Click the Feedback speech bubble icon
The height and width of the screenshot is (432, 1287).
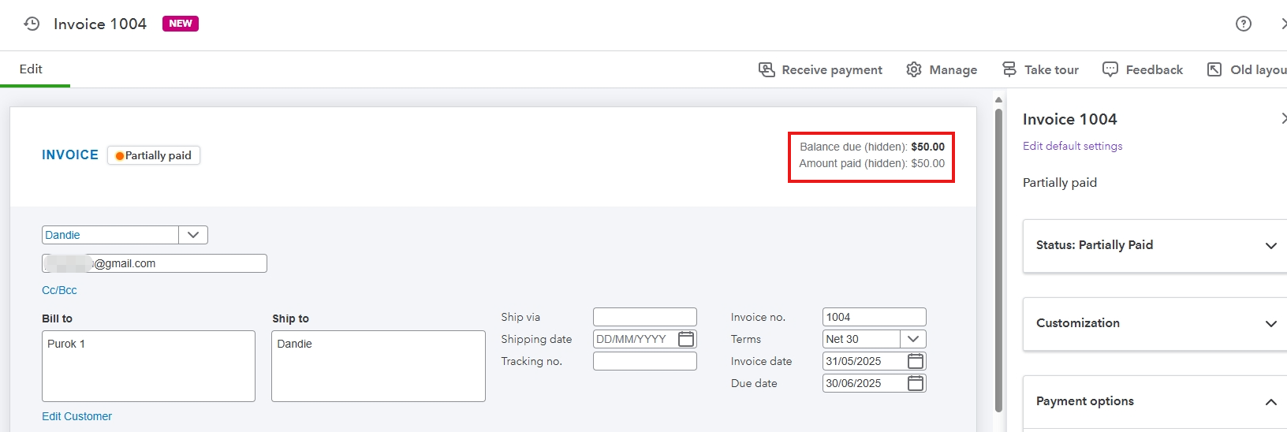(1110, 69)
